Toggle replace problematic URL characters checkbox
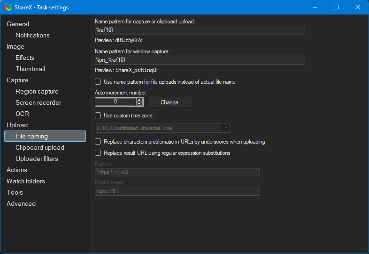The height and width of the screenshot is (254, 369). (98, 142)
